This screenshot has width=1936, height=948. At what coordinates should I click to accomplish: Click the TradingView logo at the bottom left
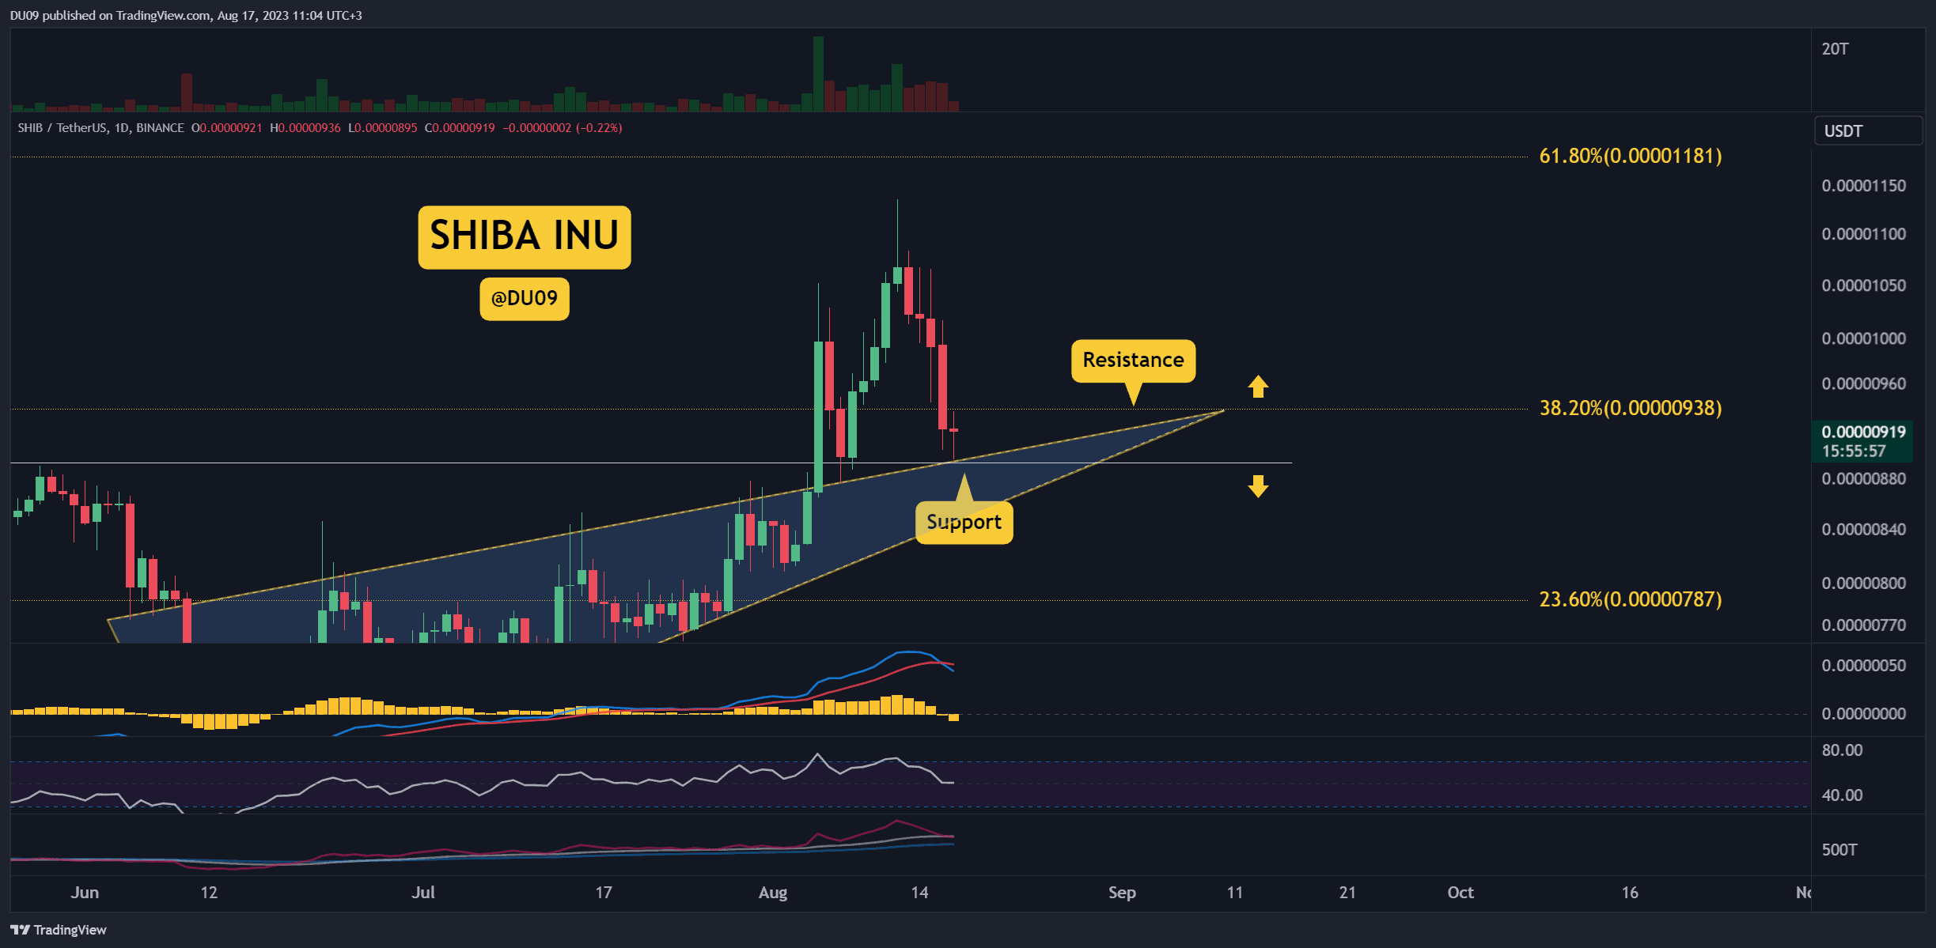point(58,930)
